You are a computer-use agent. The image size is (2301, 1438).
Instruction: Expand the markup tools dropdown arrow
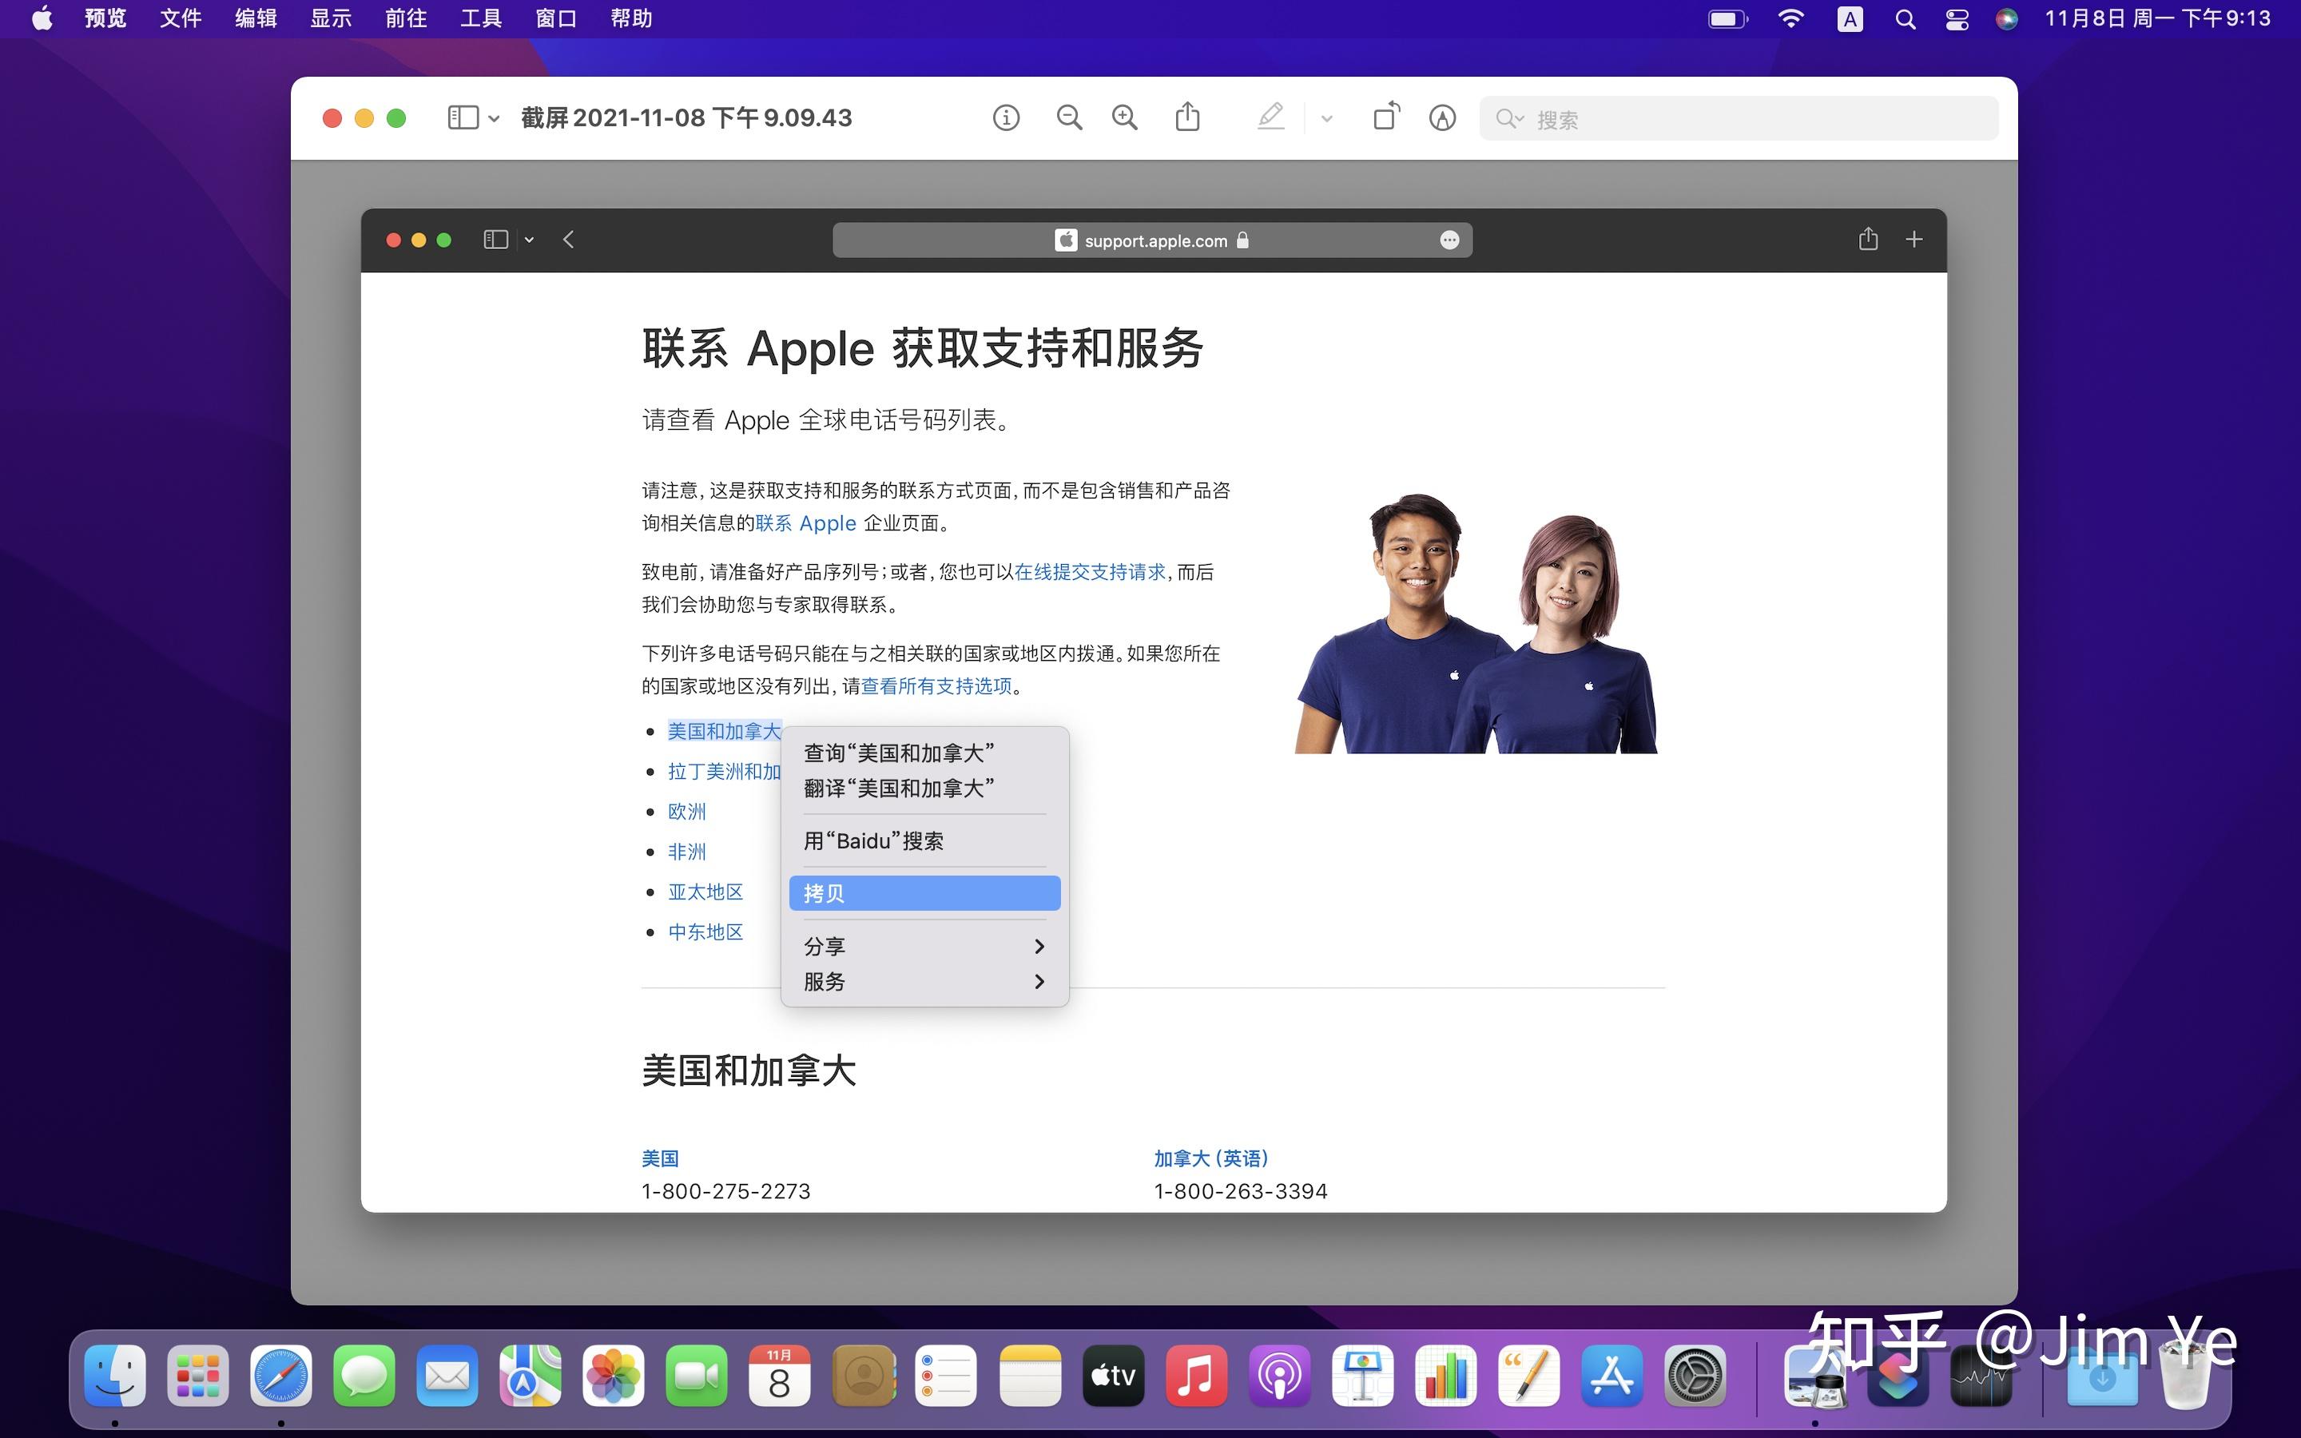pos(1325,118)
